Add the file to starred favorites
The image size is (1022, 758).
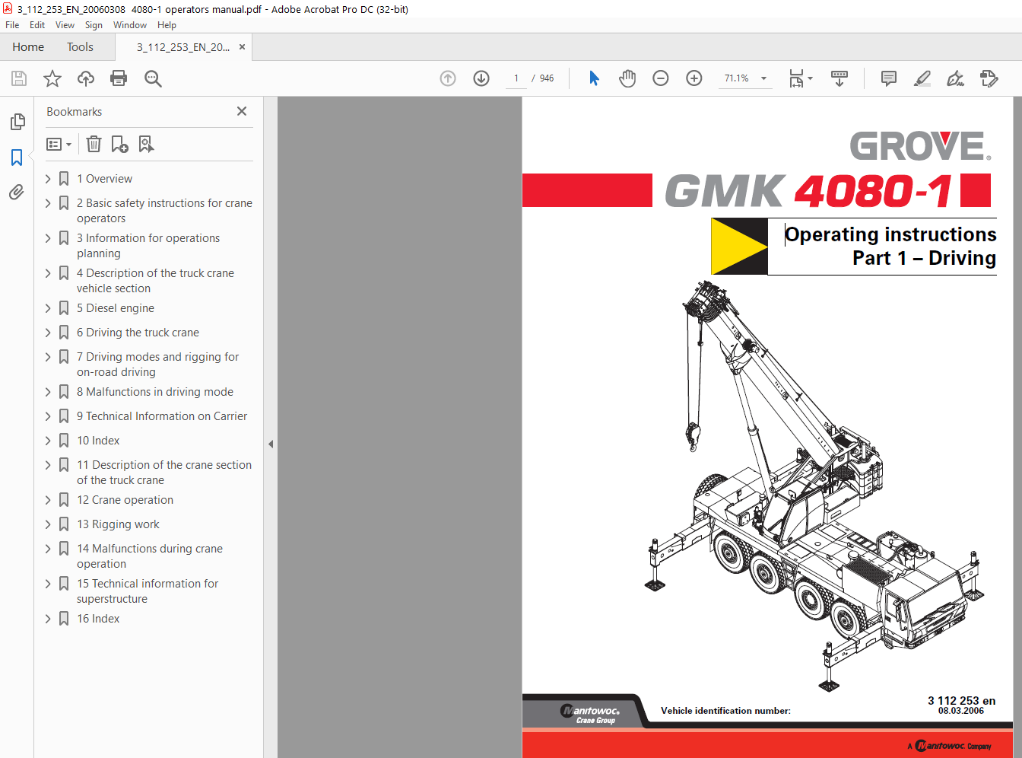pyautogui.click(x=52, y=78)
